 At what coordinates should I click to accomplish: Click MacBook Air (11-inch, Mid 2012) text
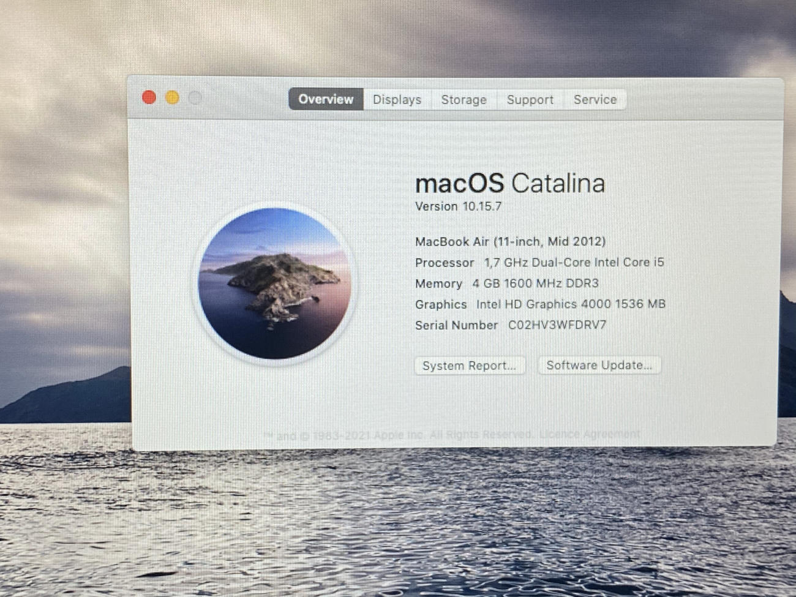tap(510, 241)
